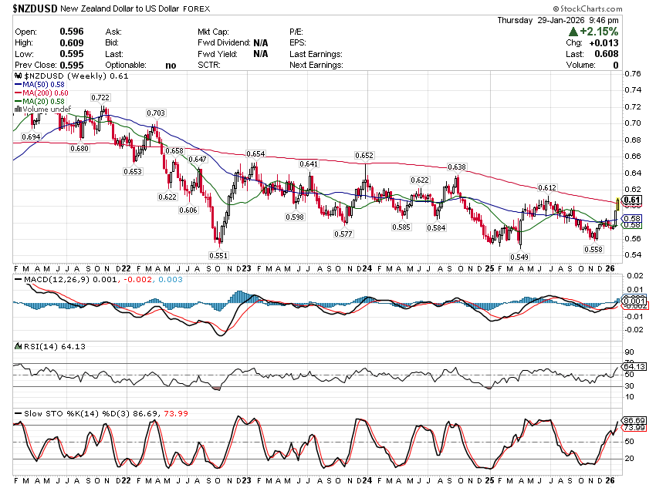Click the volume bars icon in legend
Screen dimensions: 656x488
(x=18, y=109)
